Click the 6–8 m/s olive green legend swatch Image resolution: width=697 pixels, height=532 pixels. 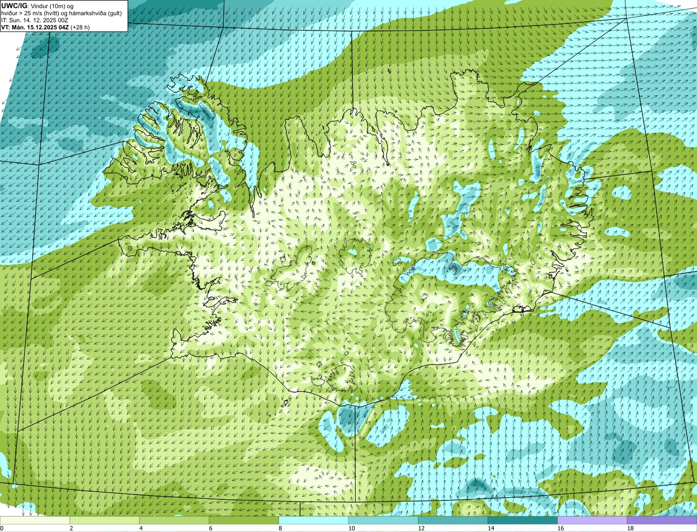click(244, 521)
